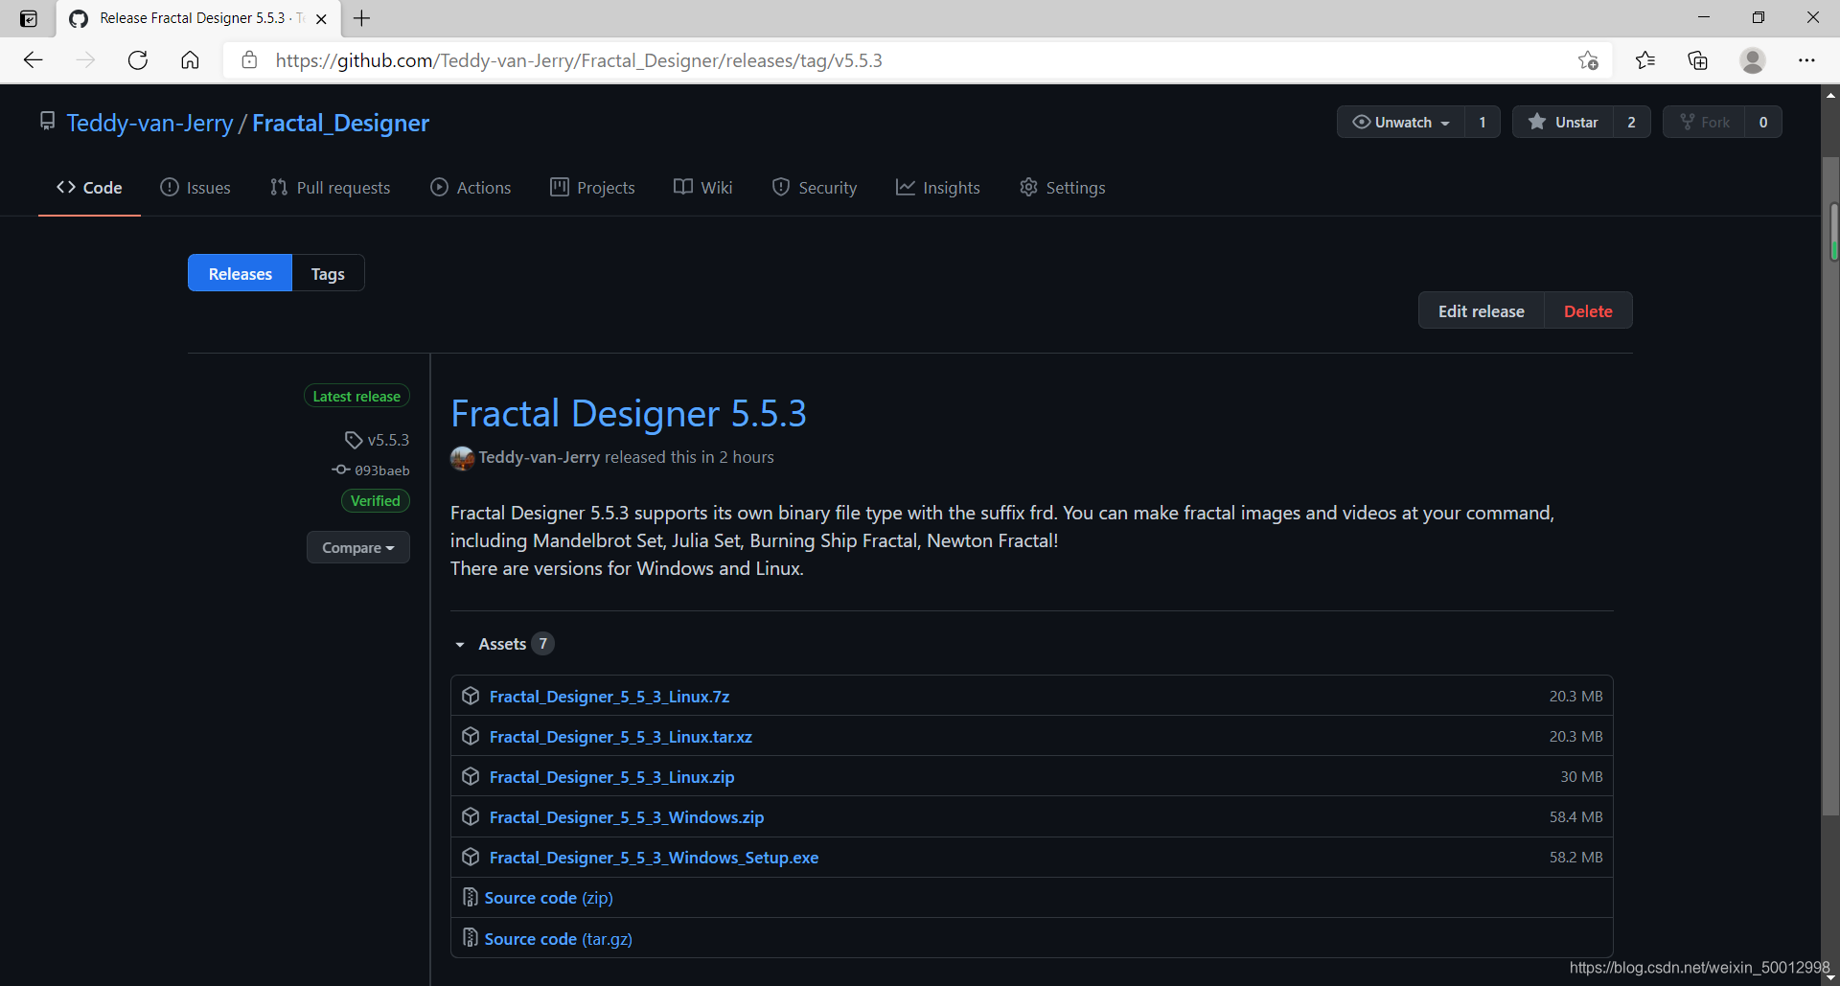Download Fractal_Designer_5_5_3_Windows.zip
This screenshot has width=1840, height=986.
click(x=627, y=817)
